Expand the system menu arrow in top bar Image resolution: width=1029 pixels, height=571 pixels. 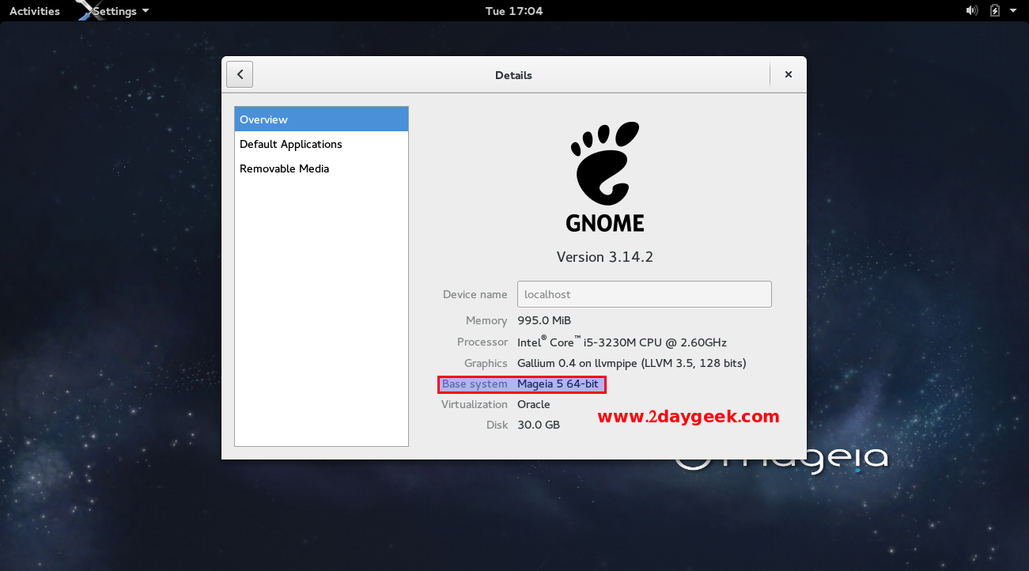tap(1016, 11)
